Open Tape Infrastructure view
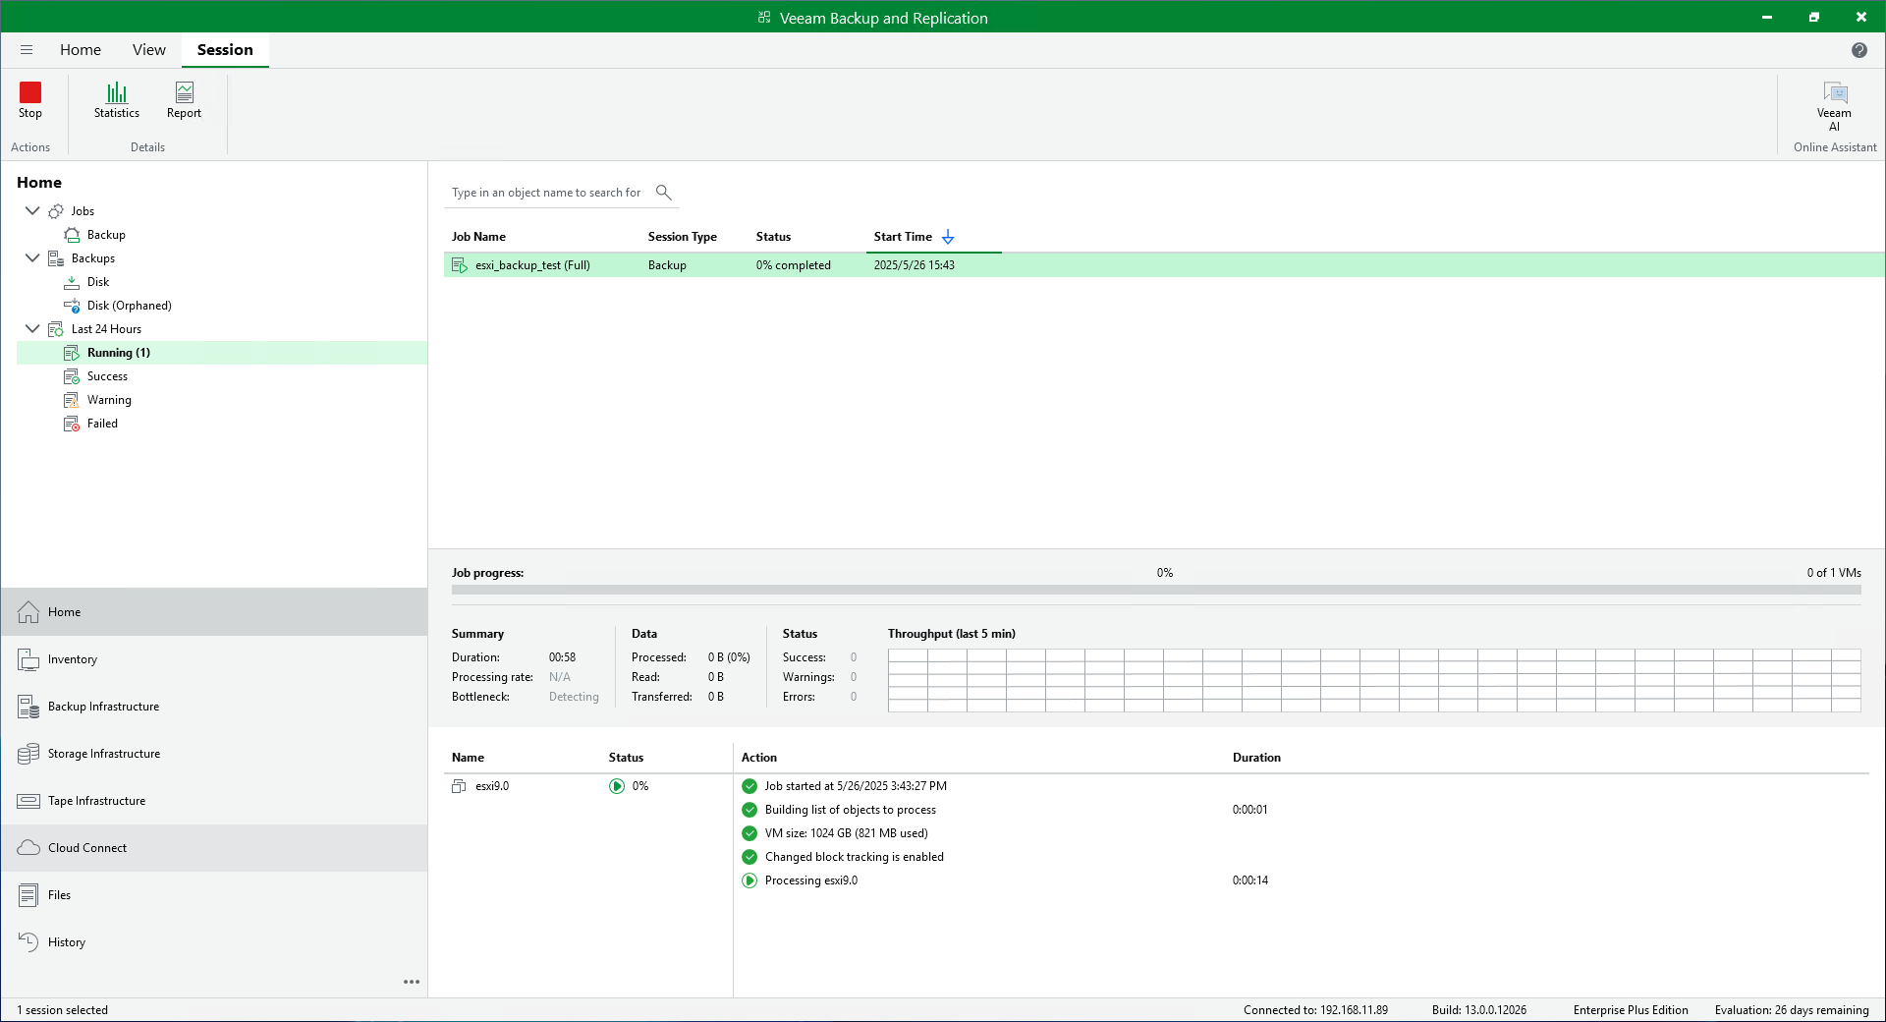The width and height of the screenshot is (1886, 1022). [214, 801]
